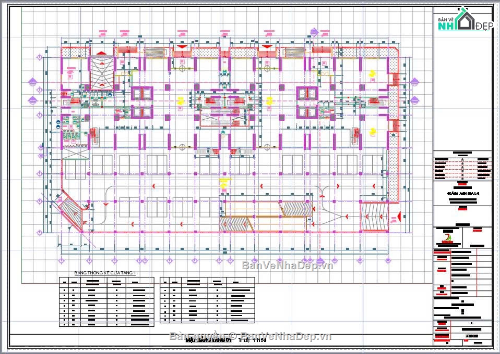500x354 pixels.
Task: Click the "HOÀNG ANH GIA LAI" title block text
Action: tap(463, 193)
